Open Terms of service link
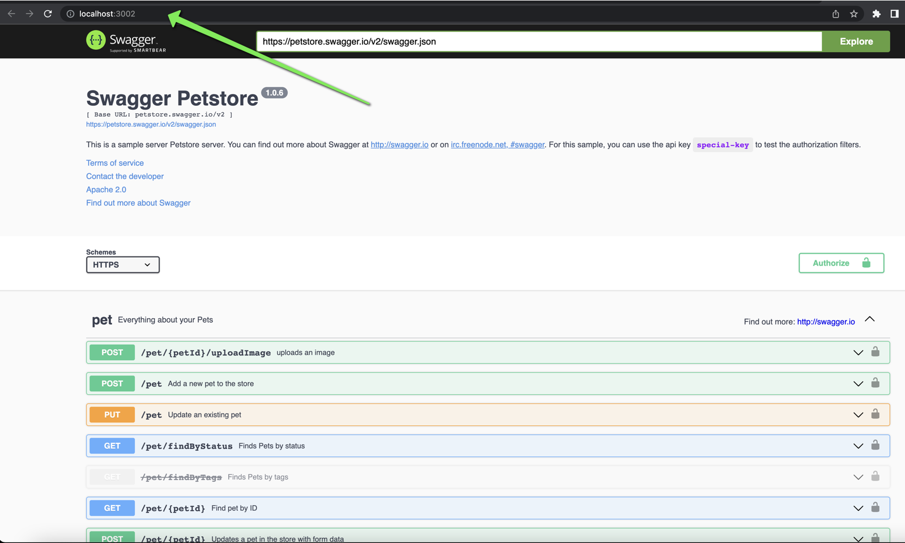The image size is (905, 543). click(x=115, y=163)
